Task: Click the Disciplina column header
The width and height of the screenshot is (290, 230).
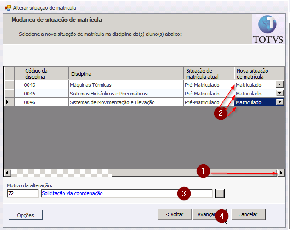Action: pos(126,73)
